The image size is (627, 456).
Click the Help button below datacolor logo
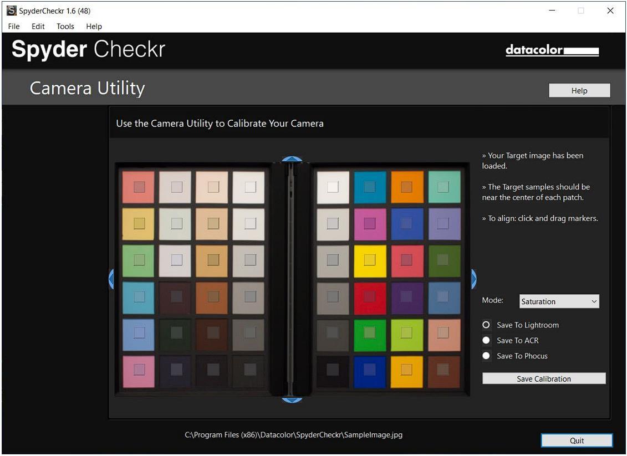(579, 91)
